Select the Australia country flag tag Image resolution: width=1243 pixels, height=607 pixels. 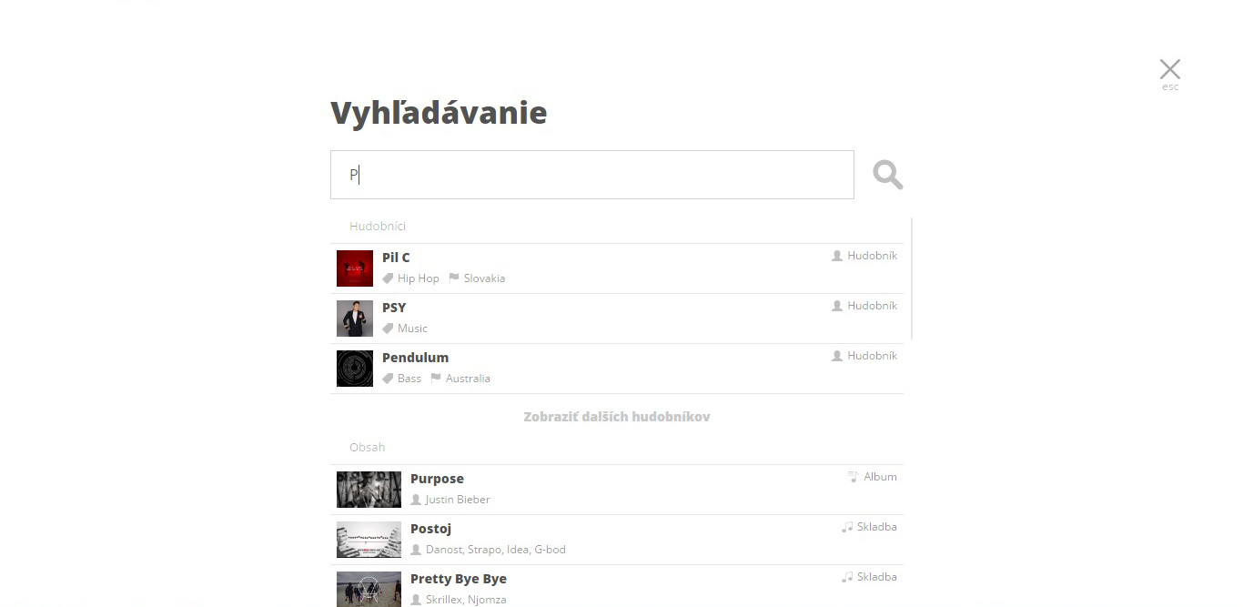pyautogui.click(x=460, y=379)
